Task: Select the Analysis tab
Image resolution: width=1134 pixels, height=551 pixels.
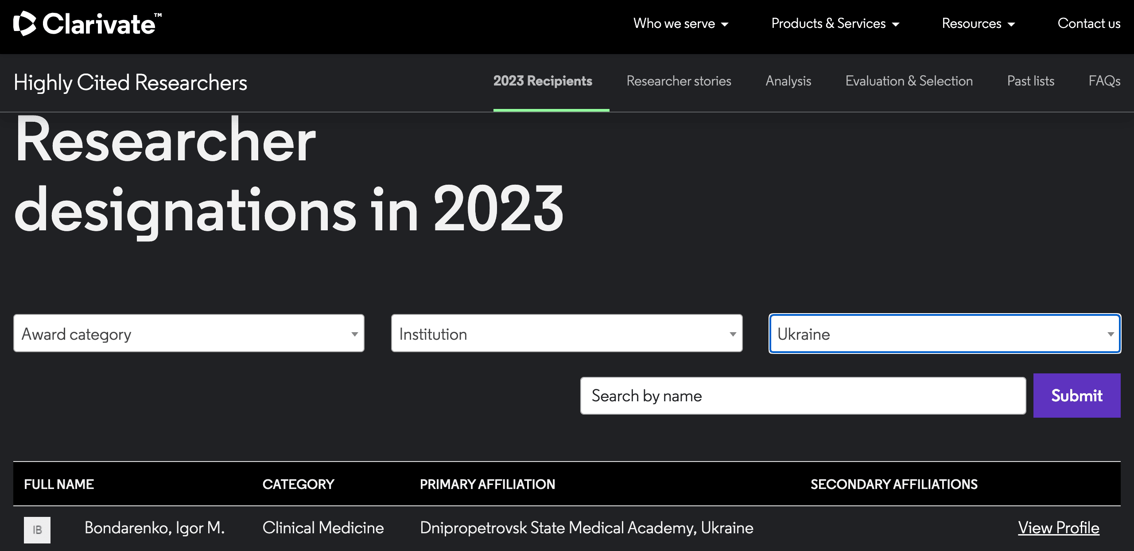Action: [x=788, y=81]
